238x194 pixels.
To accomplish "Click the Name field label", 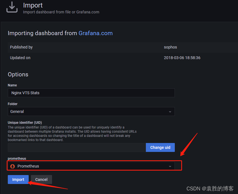I will coord(12,85).
